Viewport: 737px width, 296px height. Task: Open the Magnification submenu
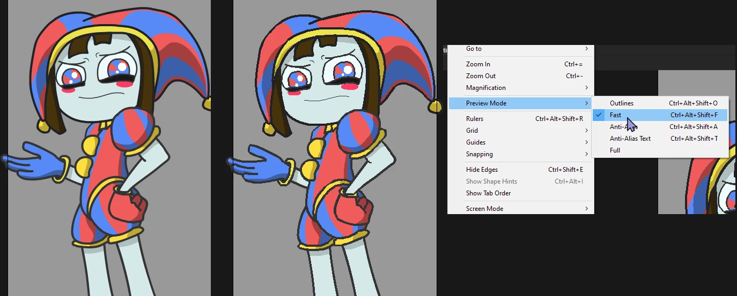pos(521,88)
